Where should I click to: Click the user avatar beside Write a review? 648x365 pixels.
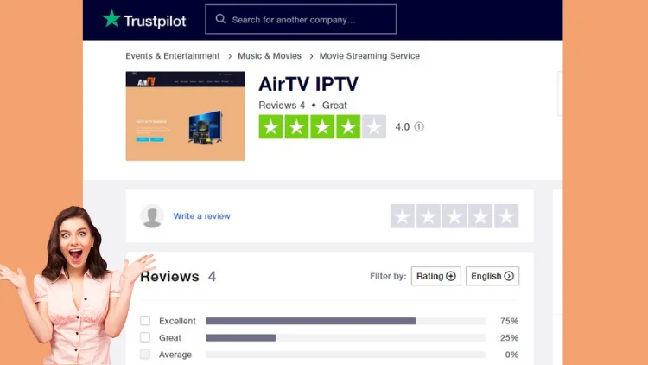pos(152,216)
